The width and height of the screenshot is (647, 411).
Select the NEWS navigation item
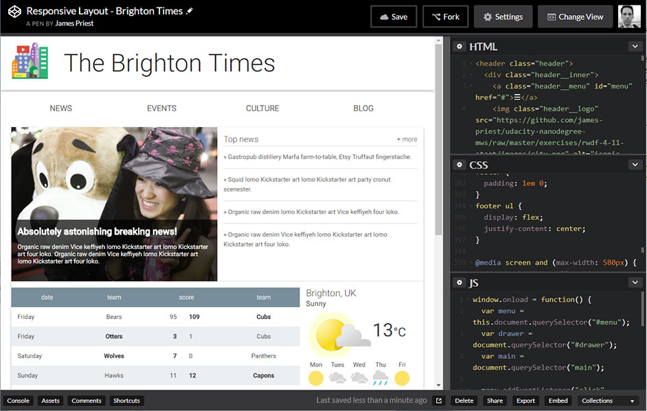click(x=60, y=108)
